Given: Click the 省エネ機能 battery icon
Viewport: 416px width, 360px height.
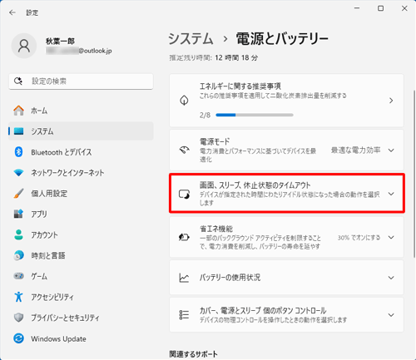Looking at the screenshot, I should (184, 237).
